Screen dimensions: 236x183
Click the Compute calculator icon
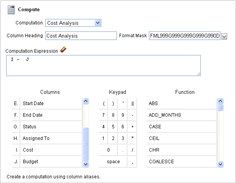click(11, 9)
